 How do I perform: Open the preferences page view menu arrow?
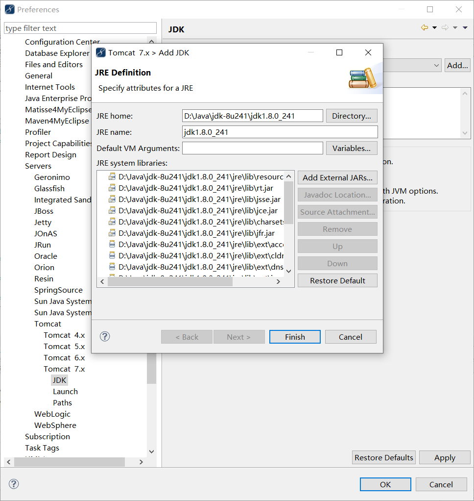click(x=465, y=28)
